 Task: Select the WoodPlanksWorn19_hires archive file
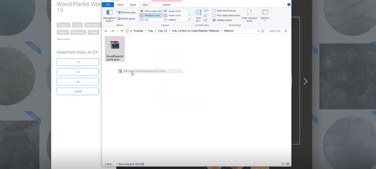pyautogui.click(x=115, y=49)
